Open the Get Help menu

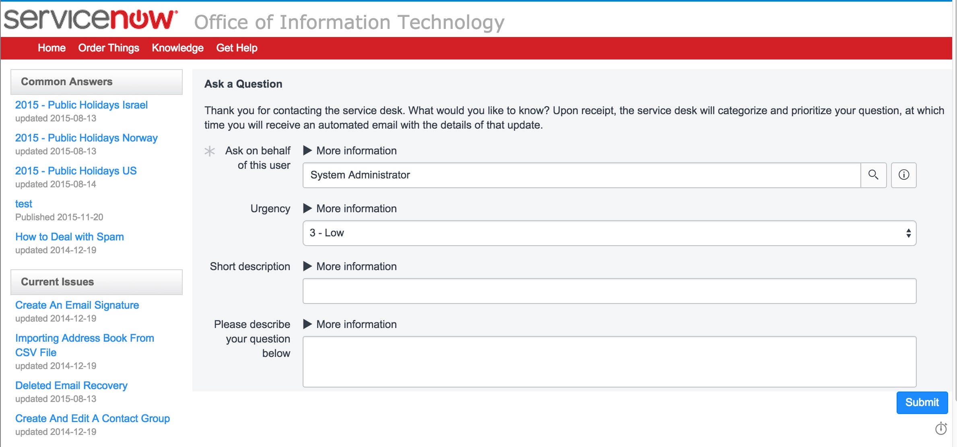tap(237, 48)
